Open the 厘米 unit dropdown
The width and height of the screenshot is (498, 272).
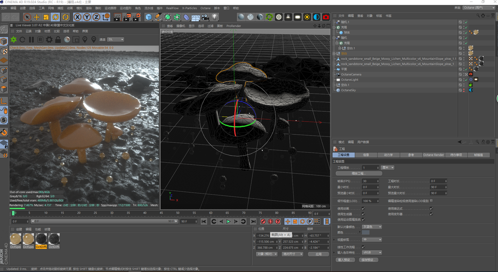click(x=388, y=167)
